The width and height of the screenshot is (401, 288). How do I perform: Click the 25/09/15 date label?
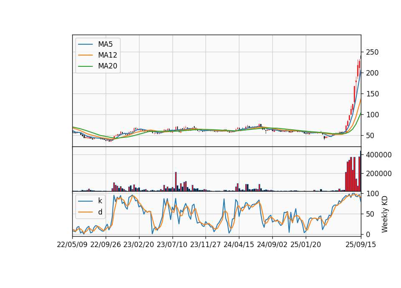360,245
